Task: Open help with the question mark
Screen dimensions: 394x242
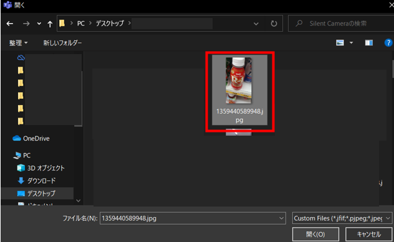Action: coord(388,43)
